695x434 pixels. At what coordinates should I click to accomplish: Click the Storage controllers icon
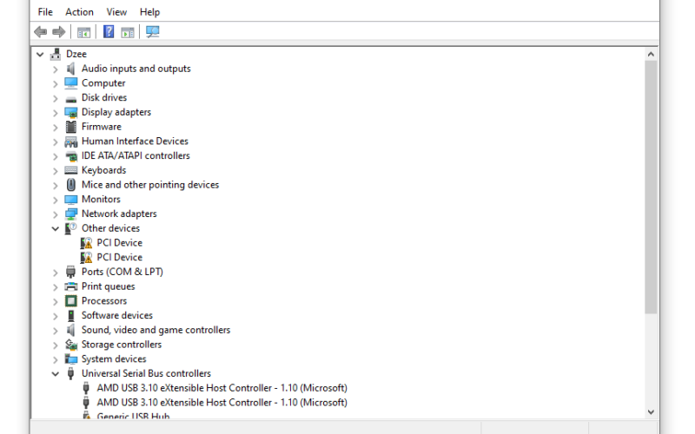point(71,345)
